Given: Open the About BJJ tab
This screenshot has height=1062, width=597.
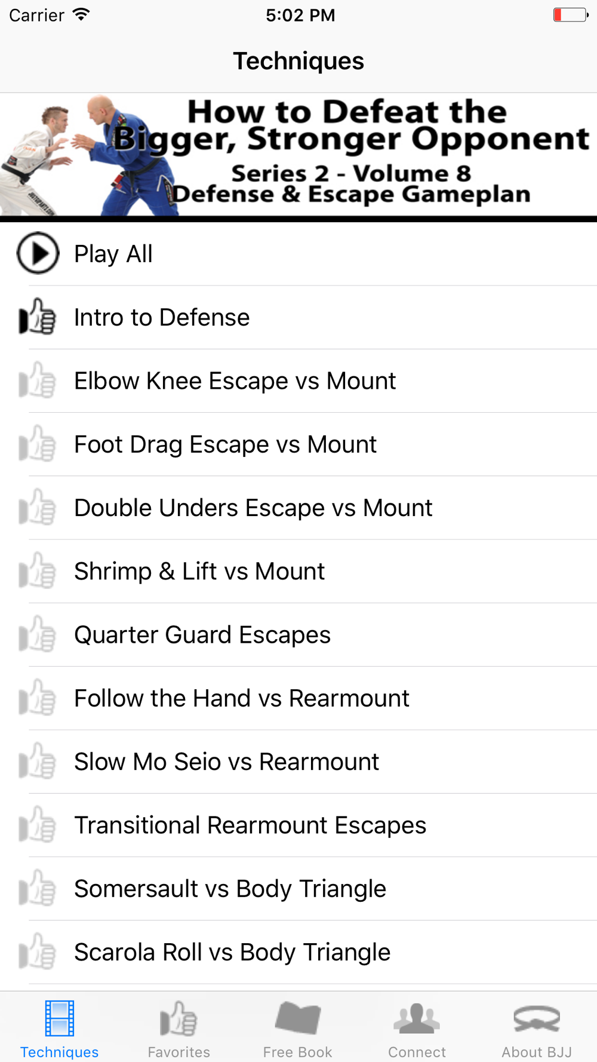Looking at the screenshot, I should (x=537, y=1029).
